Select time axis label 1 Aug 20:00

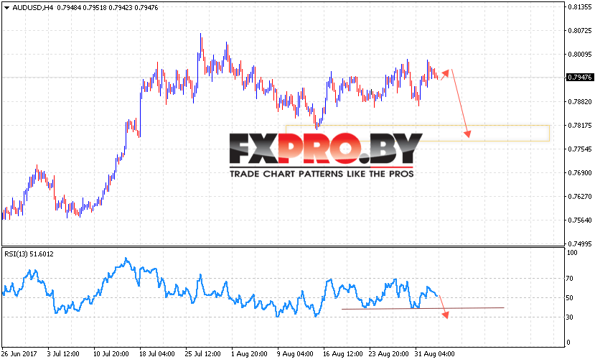249,354
